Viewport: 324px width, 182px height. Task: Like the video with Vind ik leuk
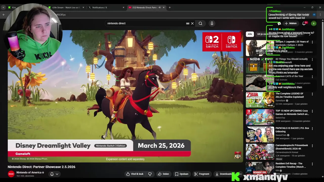click(x=135, y=174)
